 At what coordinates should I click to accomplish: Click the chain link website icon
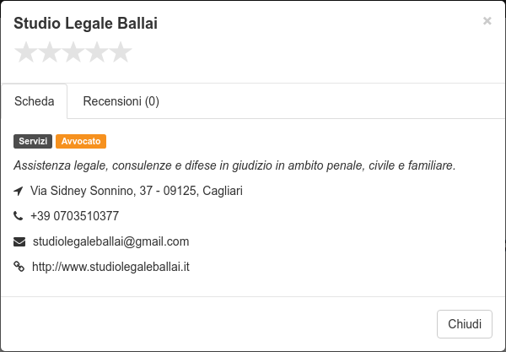[19, 267]
